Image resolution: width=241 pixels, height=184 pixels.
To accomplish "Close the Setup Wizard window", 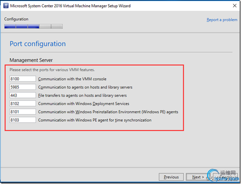I will click(x=234, y=6).
